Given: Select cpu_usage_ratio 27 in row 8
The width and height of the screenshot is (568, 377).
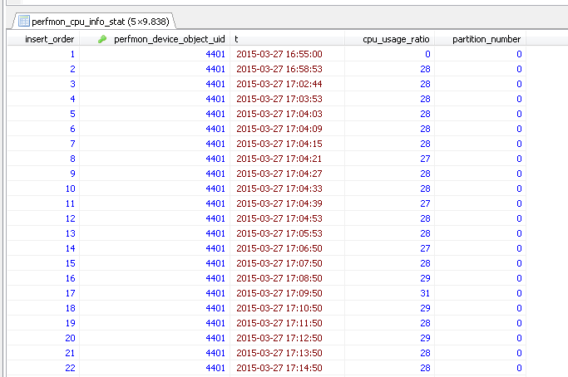Looking at the screenshot, I should [x=389, y=159].
